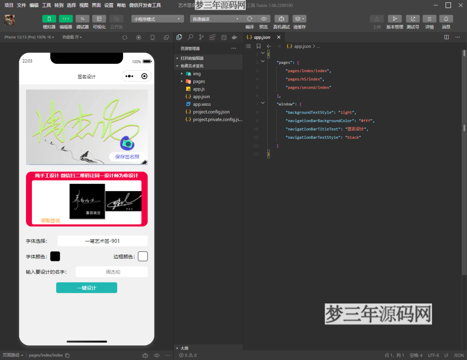Open version management (版本管理)
The image size is (467, 360).
394,19
